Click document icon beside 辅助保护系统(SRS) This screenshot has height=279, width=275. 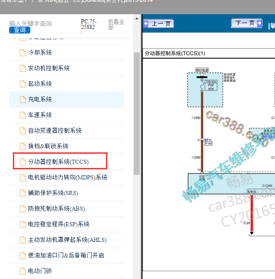(x=23, y=193)
